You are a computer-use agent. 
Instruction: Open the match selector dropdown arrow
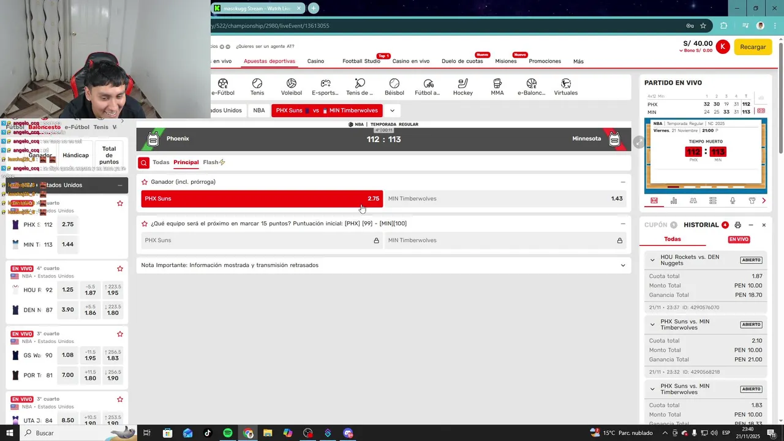click(x=392, y=110)
